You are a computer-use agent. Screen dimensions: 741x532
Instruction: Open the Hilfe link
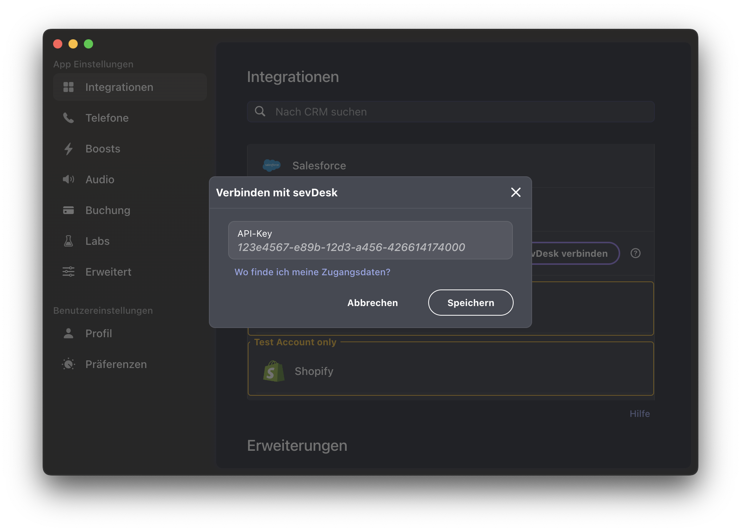click(x=639, y=414)
